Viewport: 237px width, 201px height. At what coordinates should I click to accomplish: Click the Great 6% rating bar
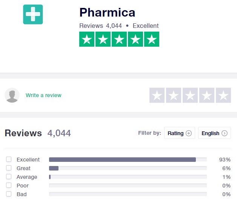pos(128,168)
